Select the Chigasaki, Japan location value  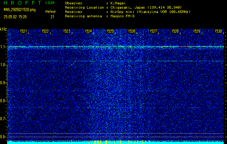146,7
